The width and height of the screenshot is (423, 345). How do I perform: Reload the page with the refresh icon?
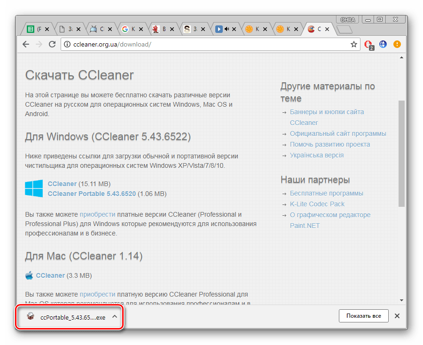52,44
